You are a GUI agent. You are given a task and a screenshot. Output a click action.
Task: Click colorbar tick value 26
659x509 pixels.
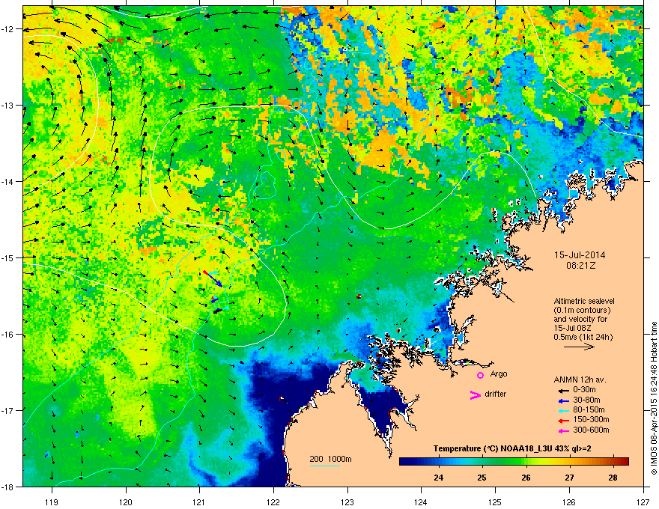click(526, 478)
